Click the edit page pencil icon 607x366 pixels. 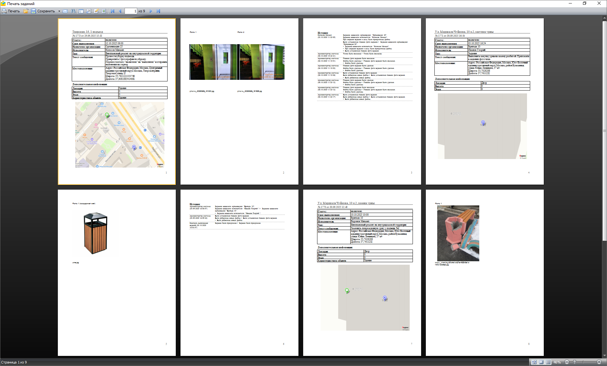96,11
